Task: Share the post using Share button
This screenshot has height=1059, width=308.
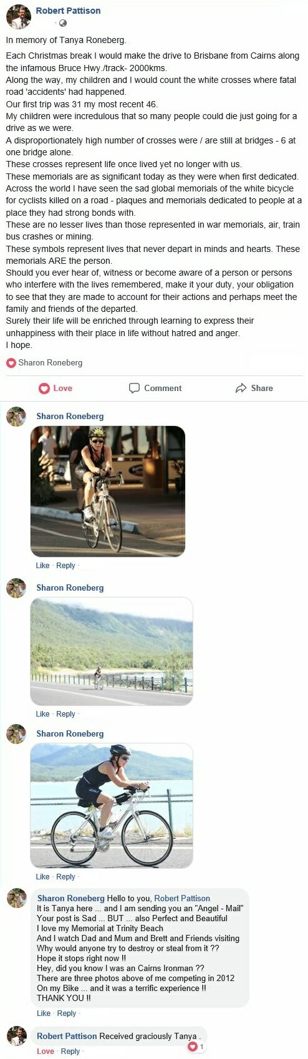Action: click(254, 388)
